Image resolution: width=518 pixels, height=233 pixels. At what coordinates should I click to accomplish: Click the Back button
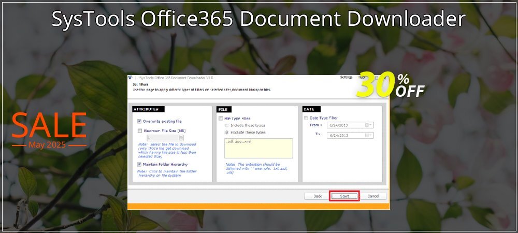point(318,196)
